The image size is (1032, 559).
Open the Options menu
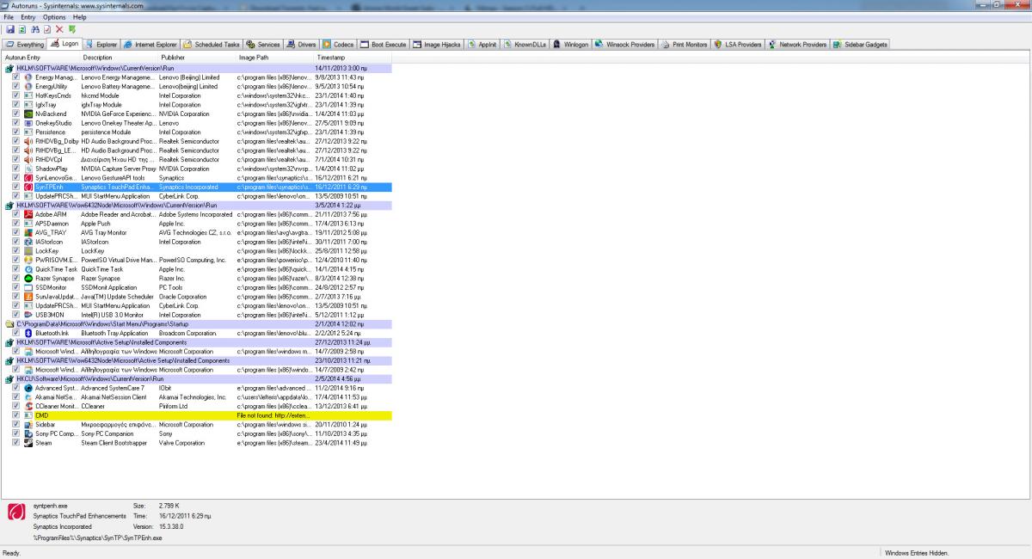pos(54,17)
